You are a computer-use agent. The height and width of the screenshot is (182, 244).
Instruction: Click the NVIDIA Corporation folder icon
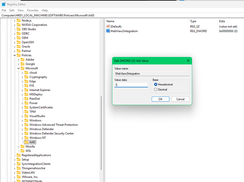[x=18, y=25]
